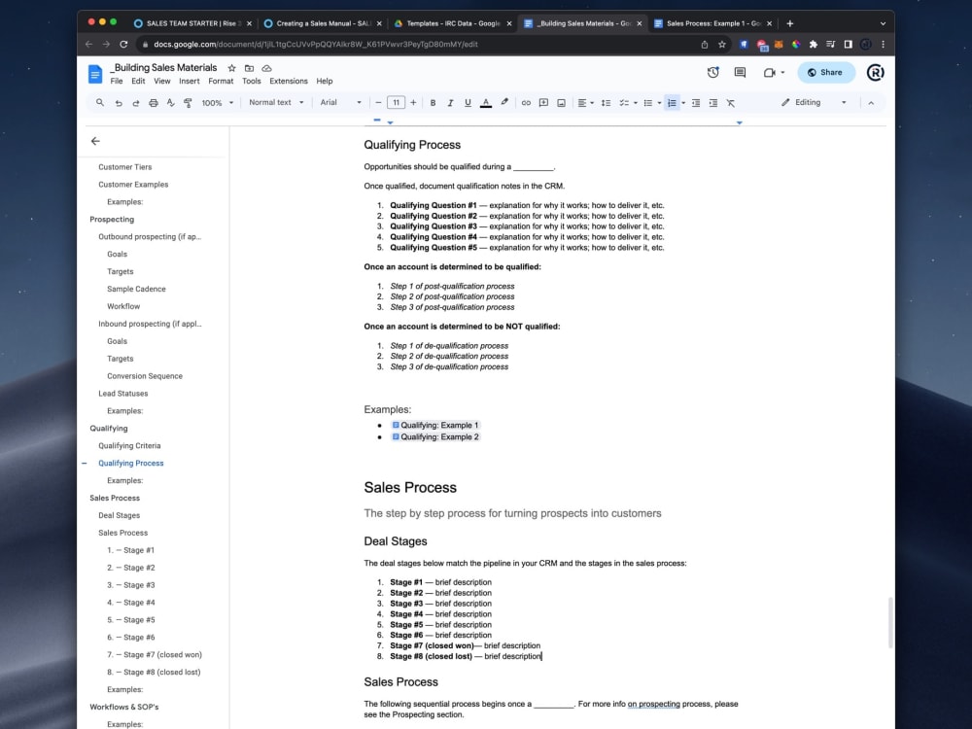Select the paint format roller icon
972x729 pixels.
pyautogui.click(x=188, y=103)
